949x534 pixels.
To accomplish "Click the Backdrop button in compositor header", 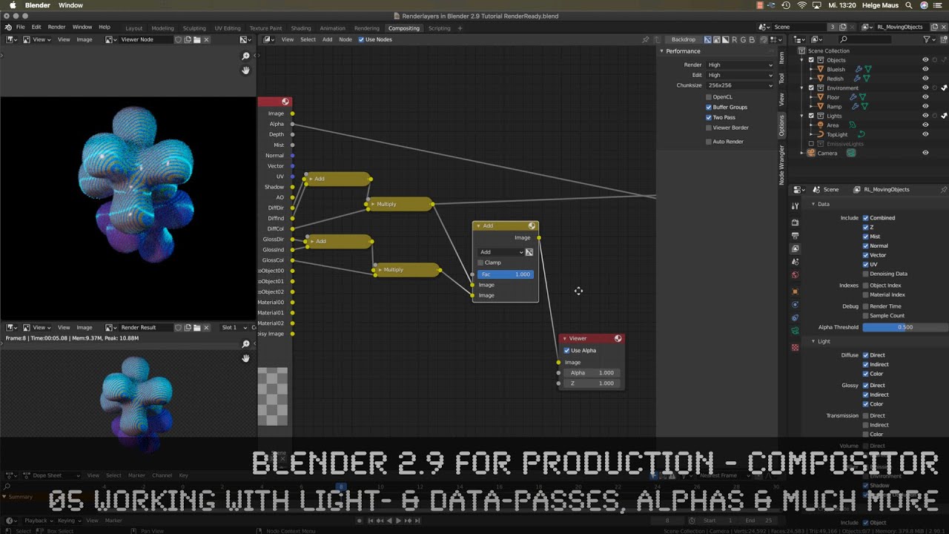I will (x=683, y=39).
